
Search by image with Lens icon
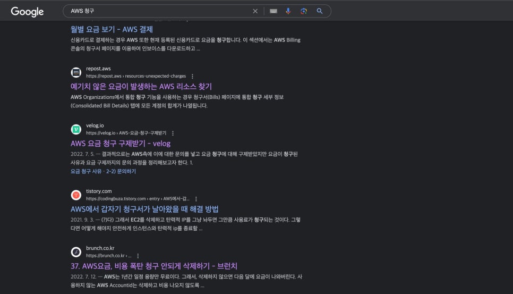click(304, 11)
